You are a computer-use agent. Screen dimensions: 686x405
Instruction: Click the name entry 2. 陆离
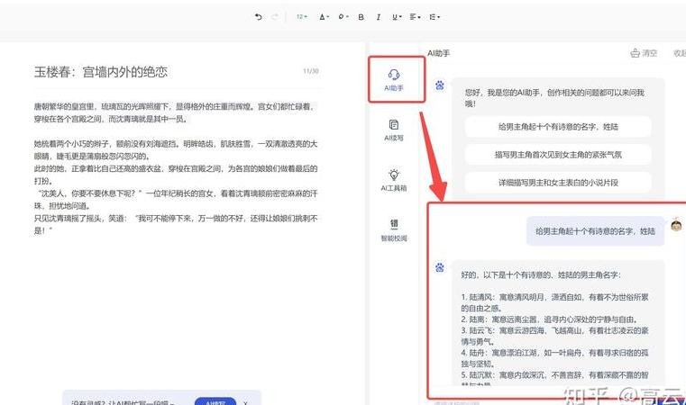pyautogui.click(x=550, y=319)
